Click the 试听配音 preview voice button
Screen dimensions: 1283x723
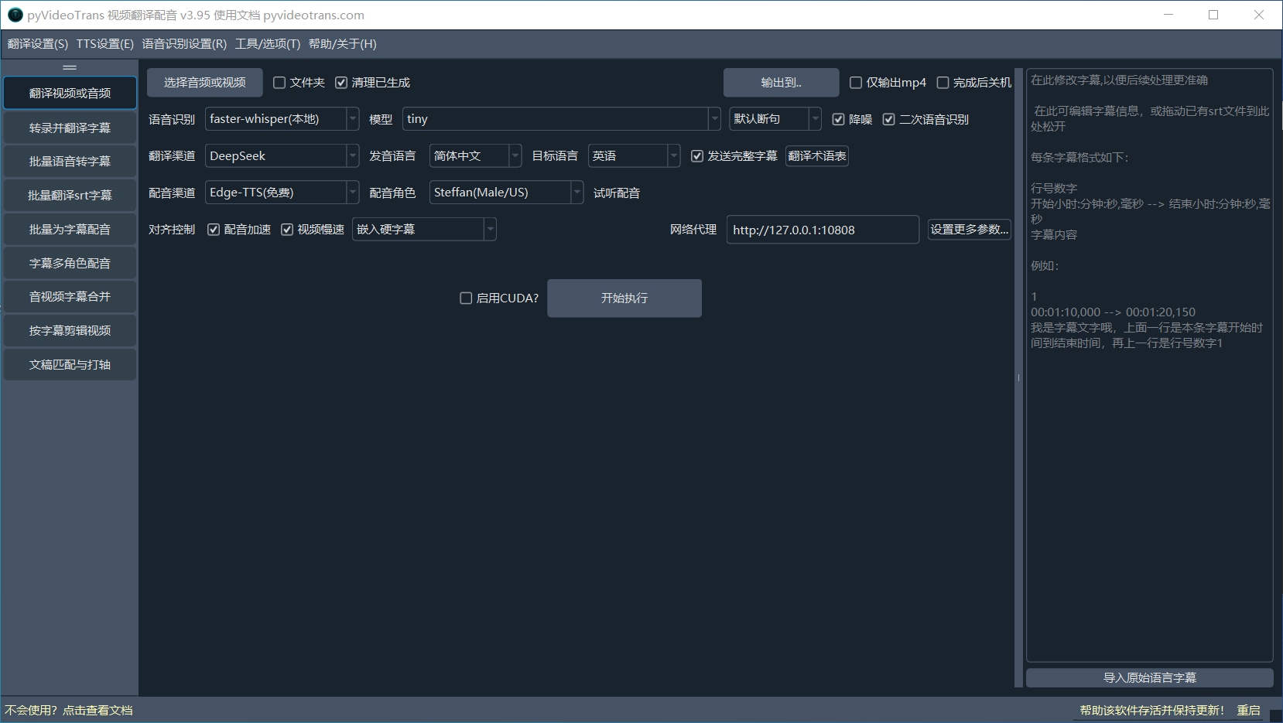pos(617,193)
